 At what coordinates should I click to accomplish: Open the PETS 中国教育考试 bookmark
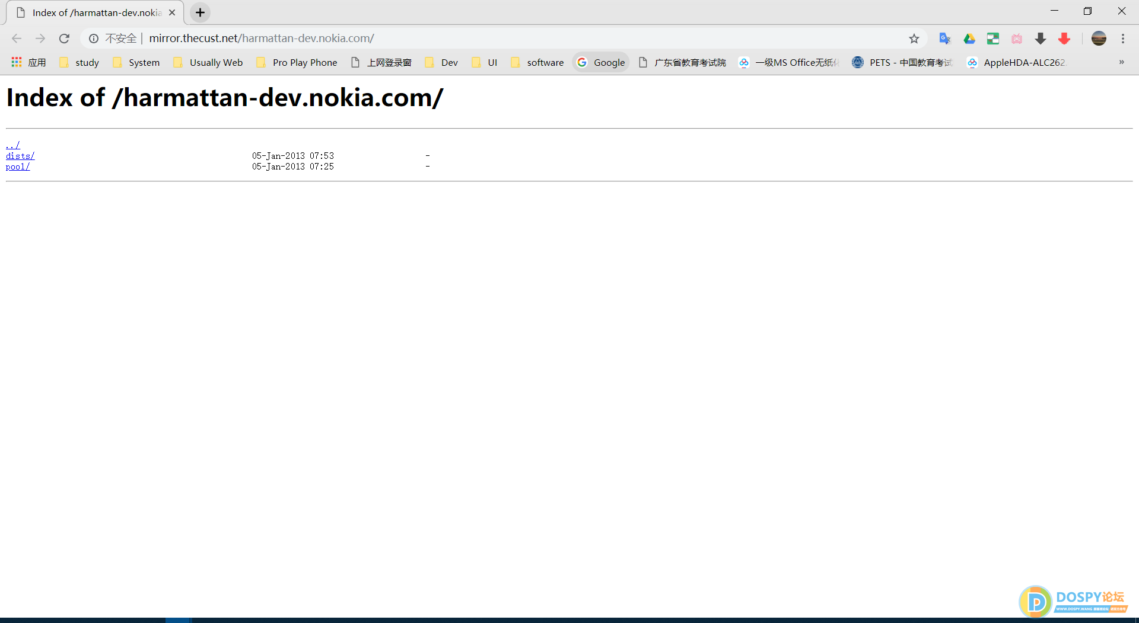902,62
